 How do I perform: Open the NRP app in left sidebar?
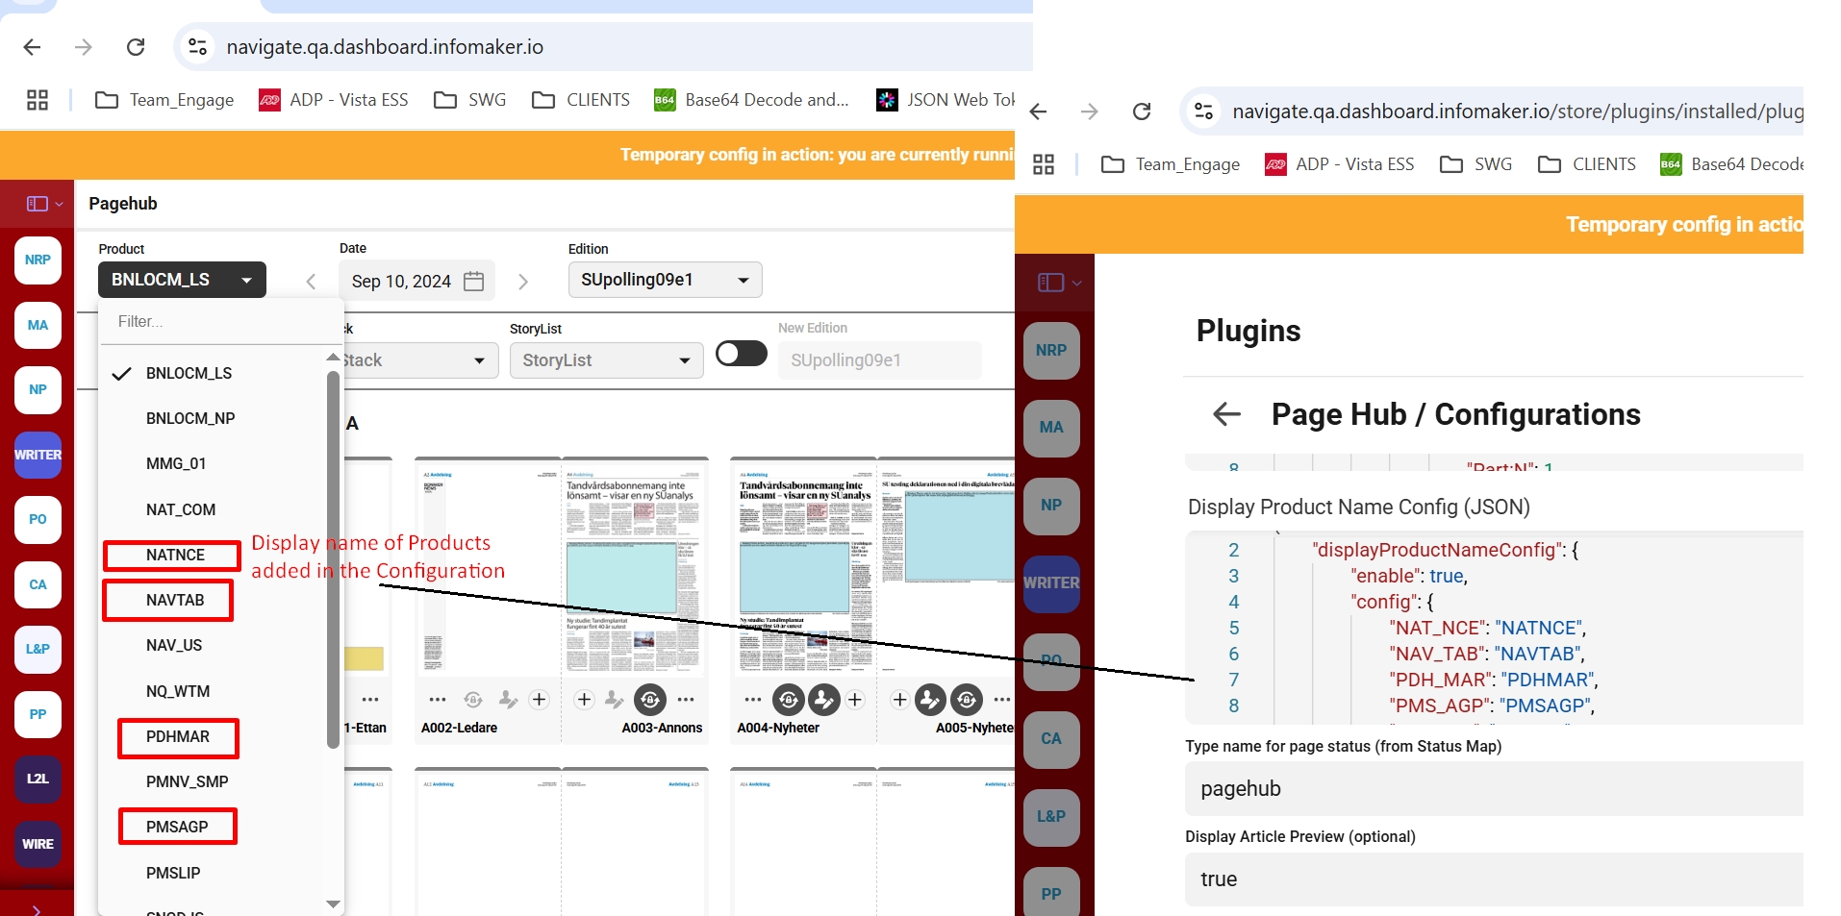click(x=38, y=260)
